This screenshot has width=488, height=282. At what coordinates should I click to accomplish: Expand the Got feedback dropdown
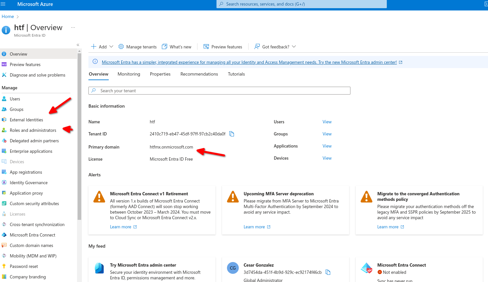[x=294, y=47]
